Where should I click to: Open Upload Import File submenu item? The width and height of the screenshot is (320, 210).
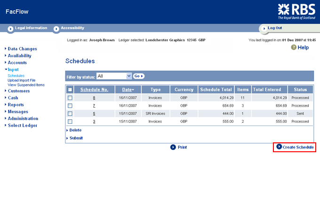click(x=22, y=80)
